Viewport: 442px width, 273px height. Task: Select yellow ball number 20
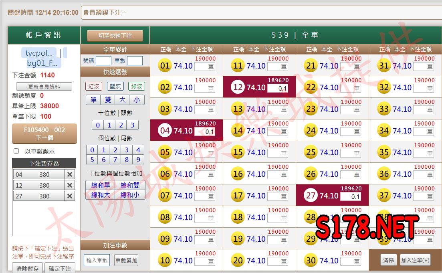(x=238, y=261)
